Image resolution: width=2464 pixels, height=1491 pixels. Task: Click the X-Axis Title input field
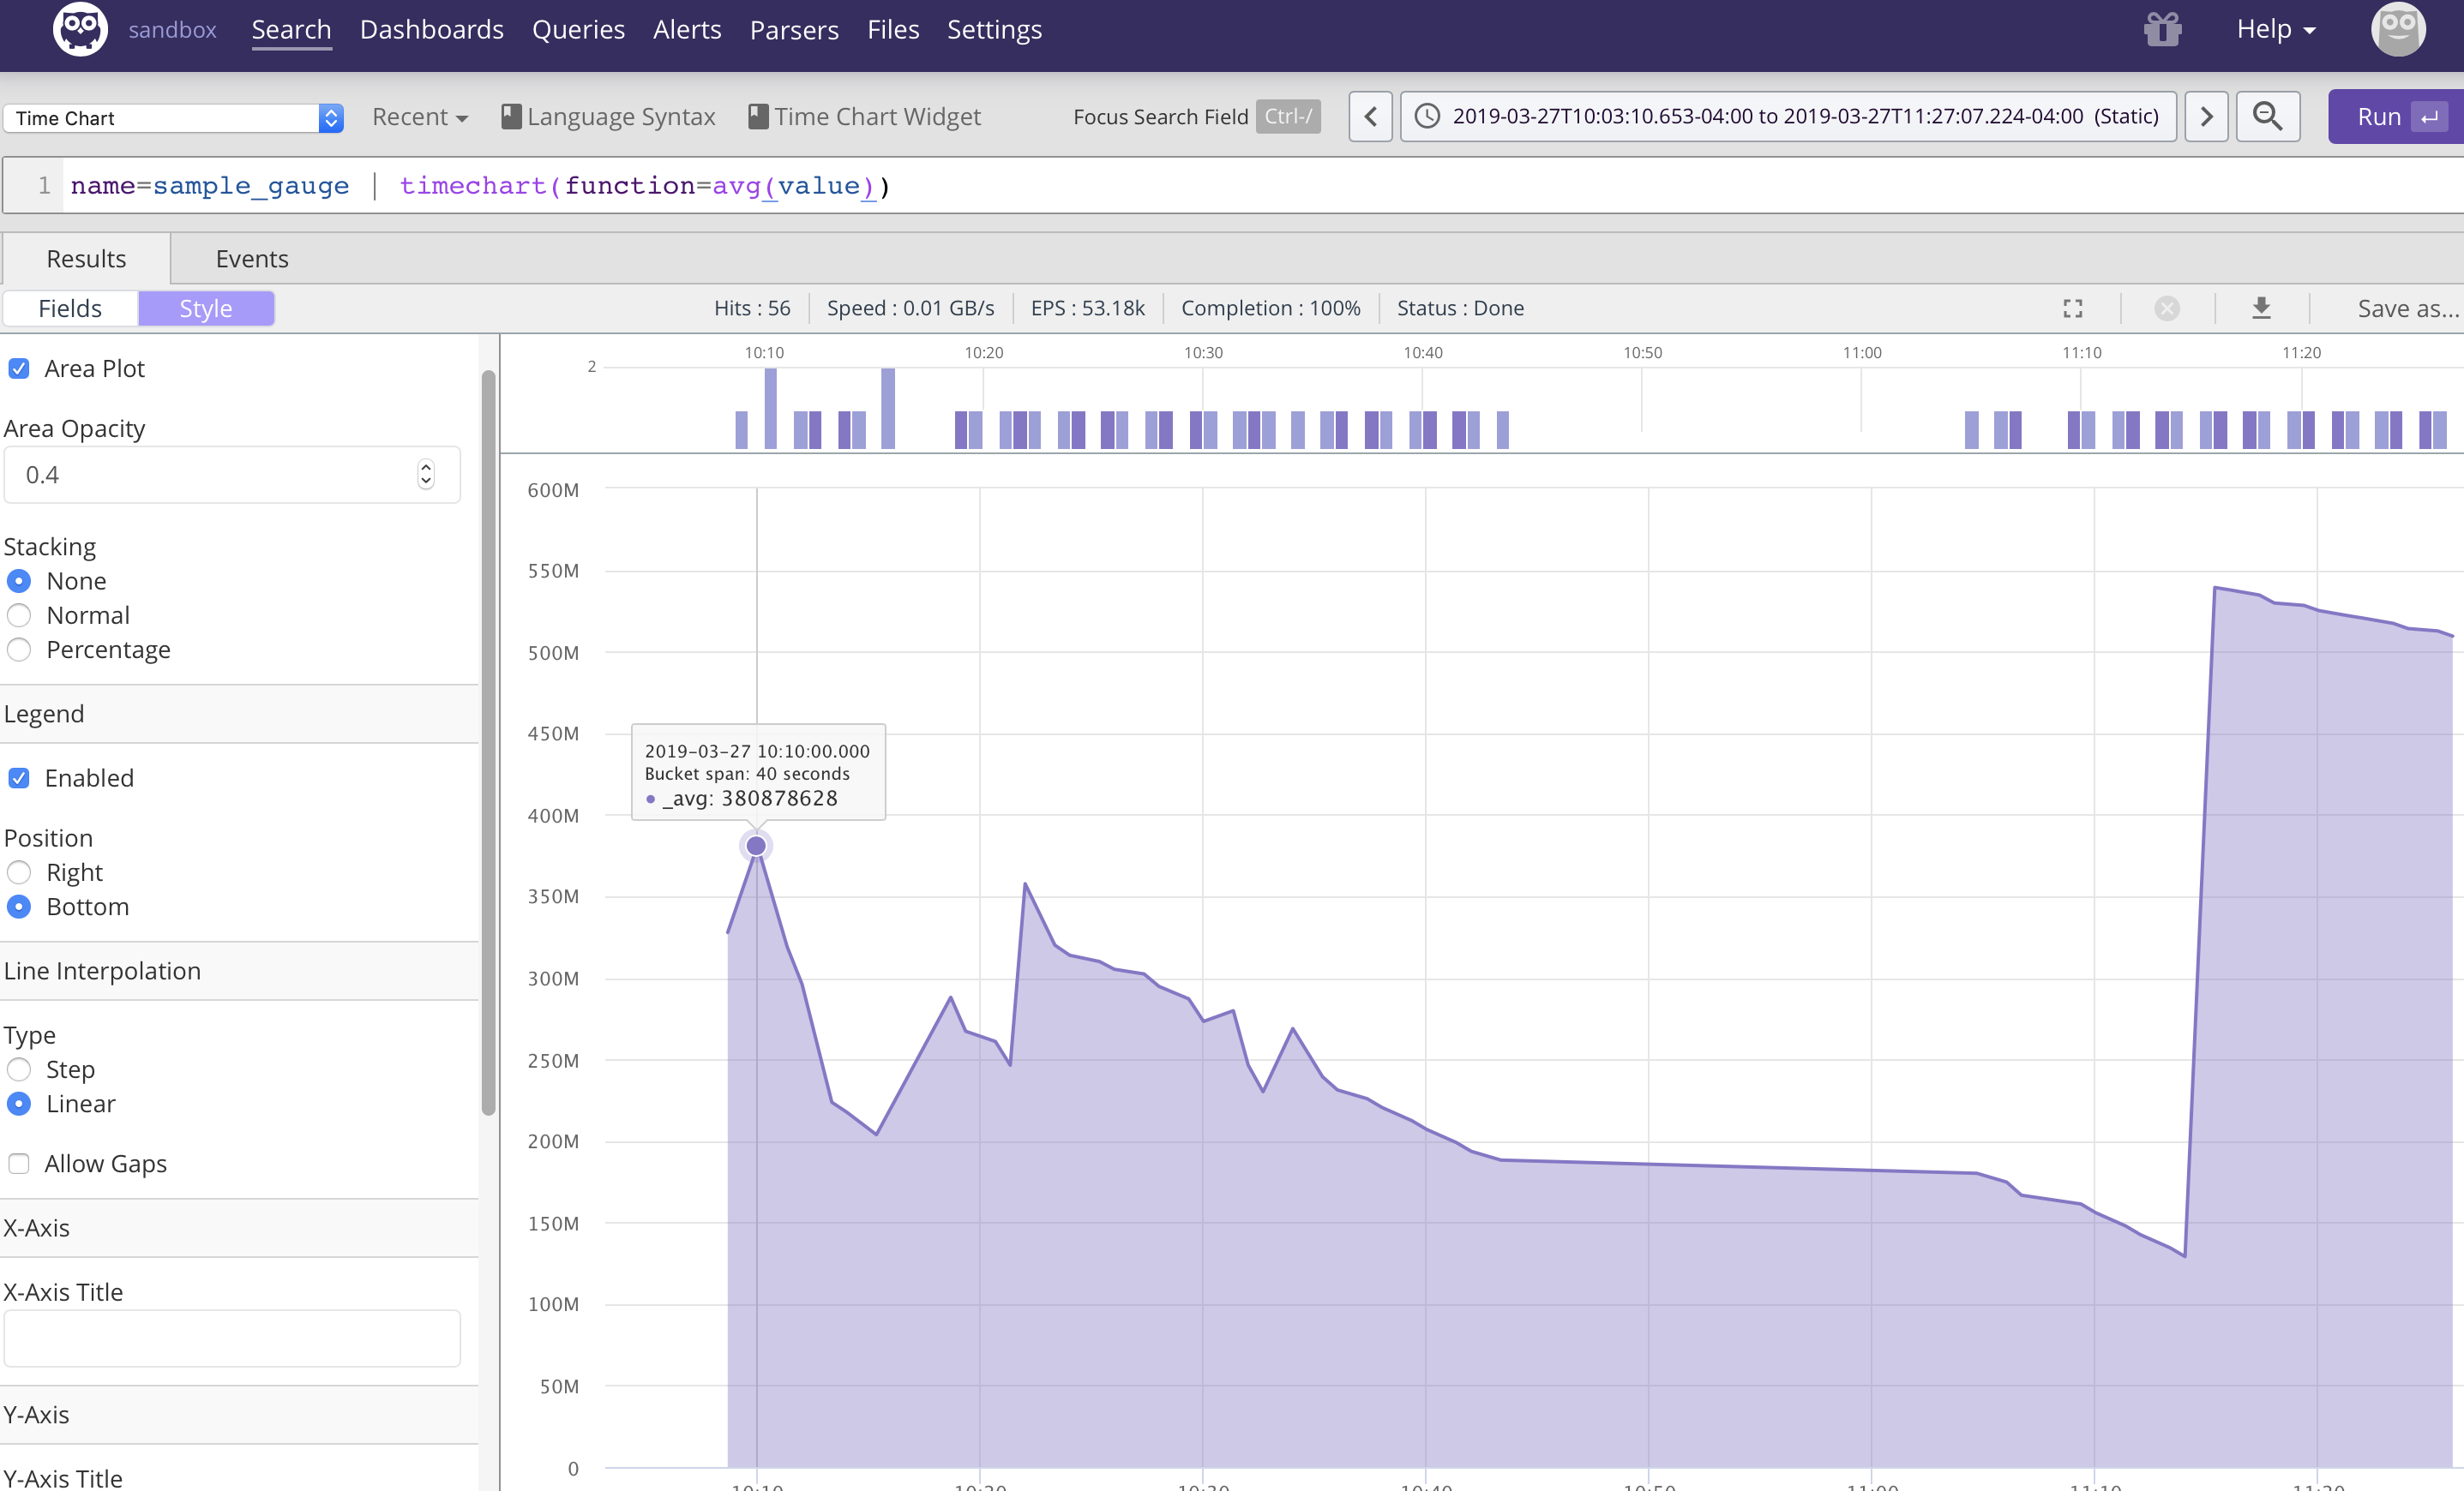(x=232, y=1338)
